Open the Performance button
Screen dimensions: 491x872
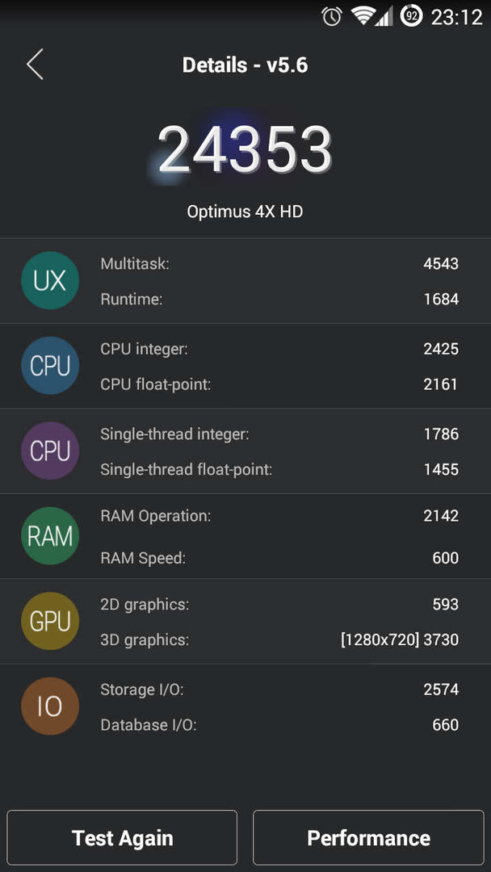[x=369, y=837]
